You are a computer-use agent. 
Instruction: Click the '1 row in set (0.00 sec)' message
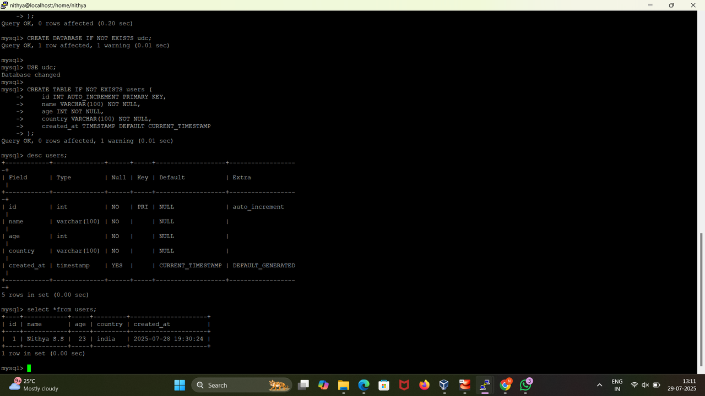pyautogui.click(x=44, y=354)
